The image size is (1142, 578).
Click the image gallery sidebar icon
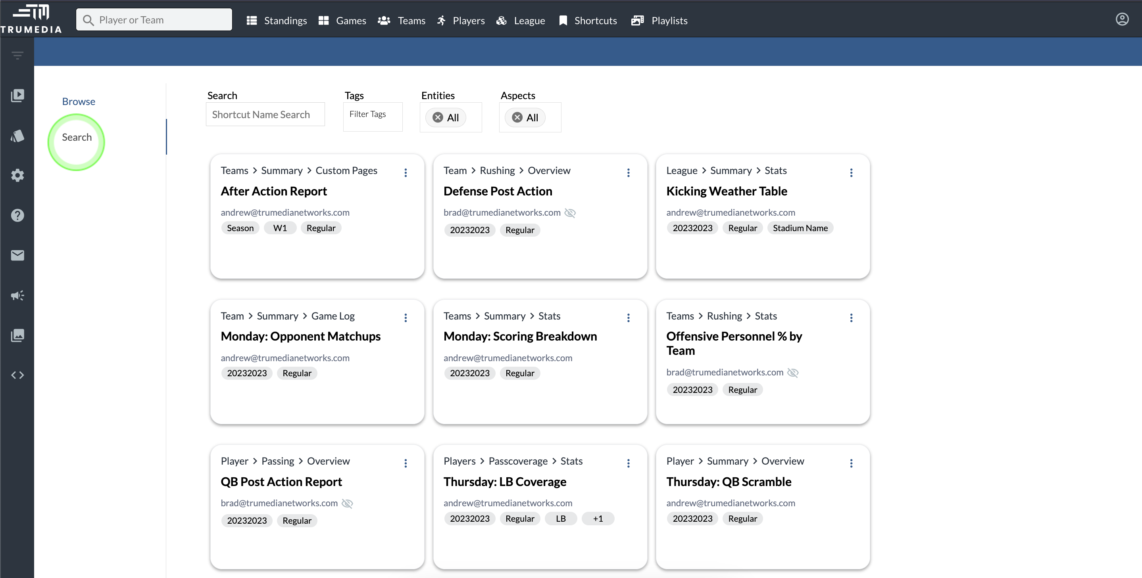(x=17, y=335)
